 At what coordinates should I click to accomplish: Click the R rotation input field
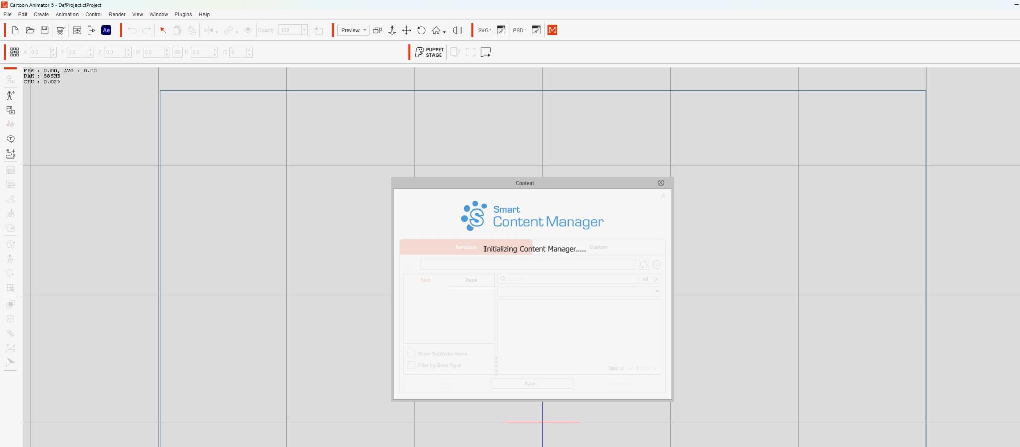238,52
